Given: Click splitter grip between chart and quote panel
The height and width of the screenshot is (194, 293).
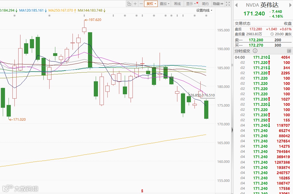Looking at the screenshot, I should (232, 65).
